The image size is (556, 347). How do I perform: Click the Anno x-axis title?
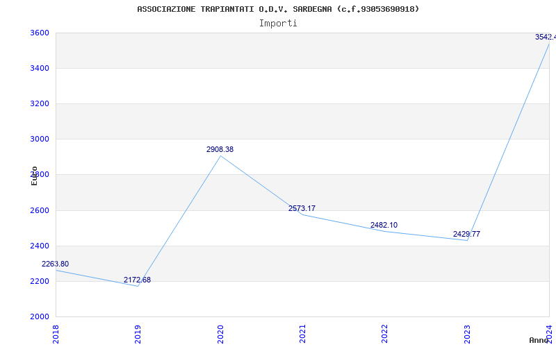coord(539,340)
